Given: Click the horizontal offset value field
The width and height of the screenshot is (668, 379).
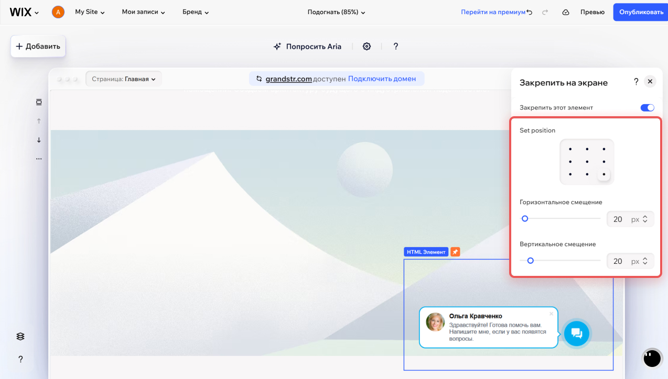Looking at the screenshot, I should tap(618, 219).
